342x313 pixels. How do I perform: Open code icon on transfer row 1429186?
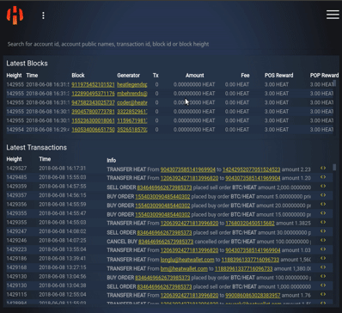(323, 258)
